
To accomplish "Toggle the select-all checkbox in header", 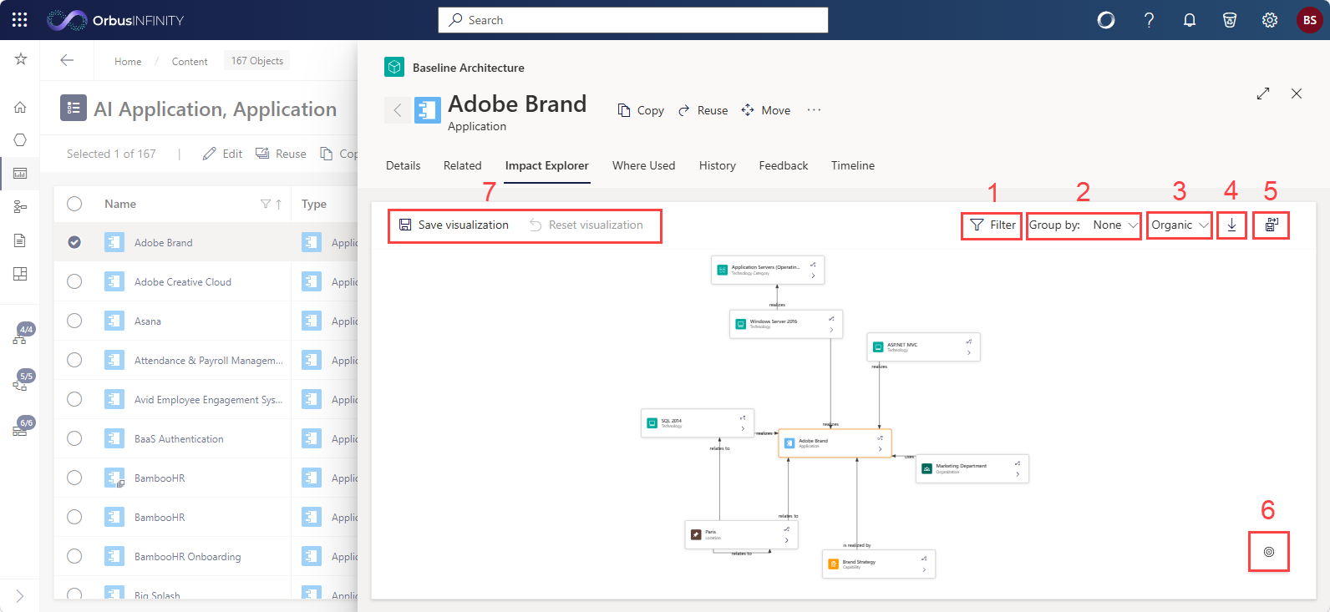I will (74, 204).
